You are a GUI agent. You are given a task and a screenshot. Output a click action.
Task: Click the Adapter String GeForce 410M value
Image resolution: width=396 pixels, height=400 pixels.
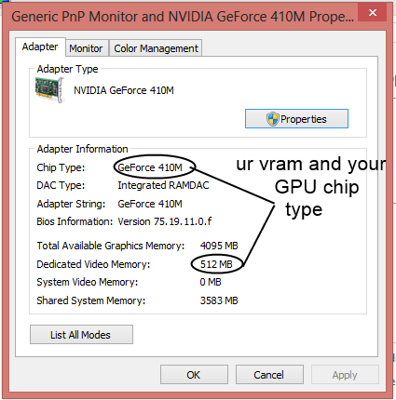150,204
